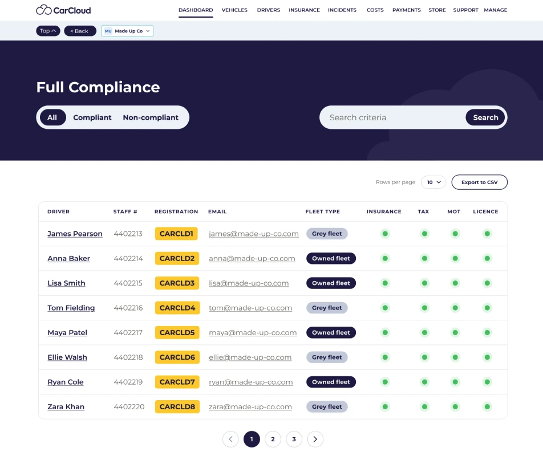
Task: Click registration plate CARCLD1
Action: 176,234
